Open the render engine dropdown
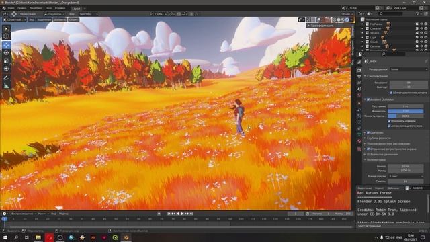 point(408,69)
